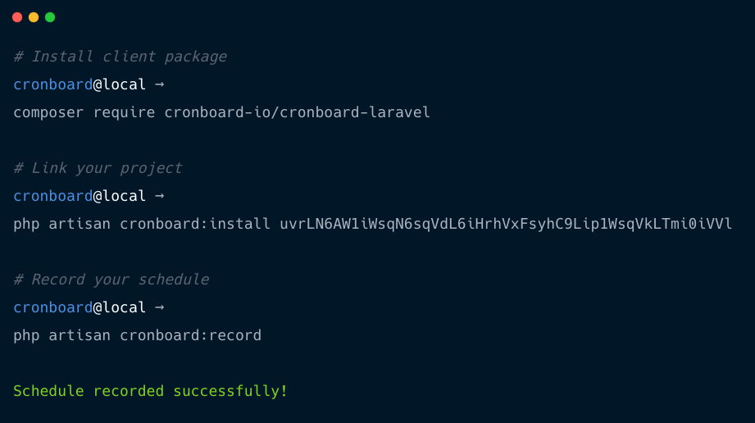The width and height of the screenshot is (755, 423).
Task: Click the prompt arrow below the Install comment
Action: (x=159, y=84)
